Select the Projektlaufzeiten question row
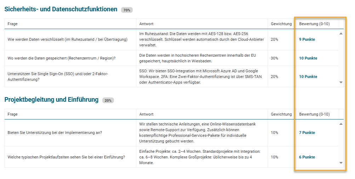Screen dimensions: 355x179 click(x=66, y=157)
